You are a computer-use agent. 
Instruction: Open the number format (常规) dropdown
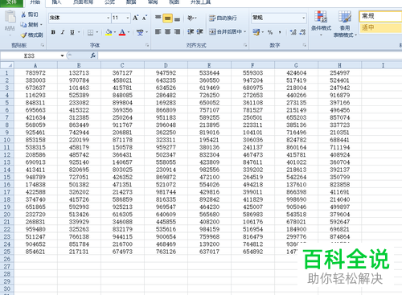click(303, 18)
